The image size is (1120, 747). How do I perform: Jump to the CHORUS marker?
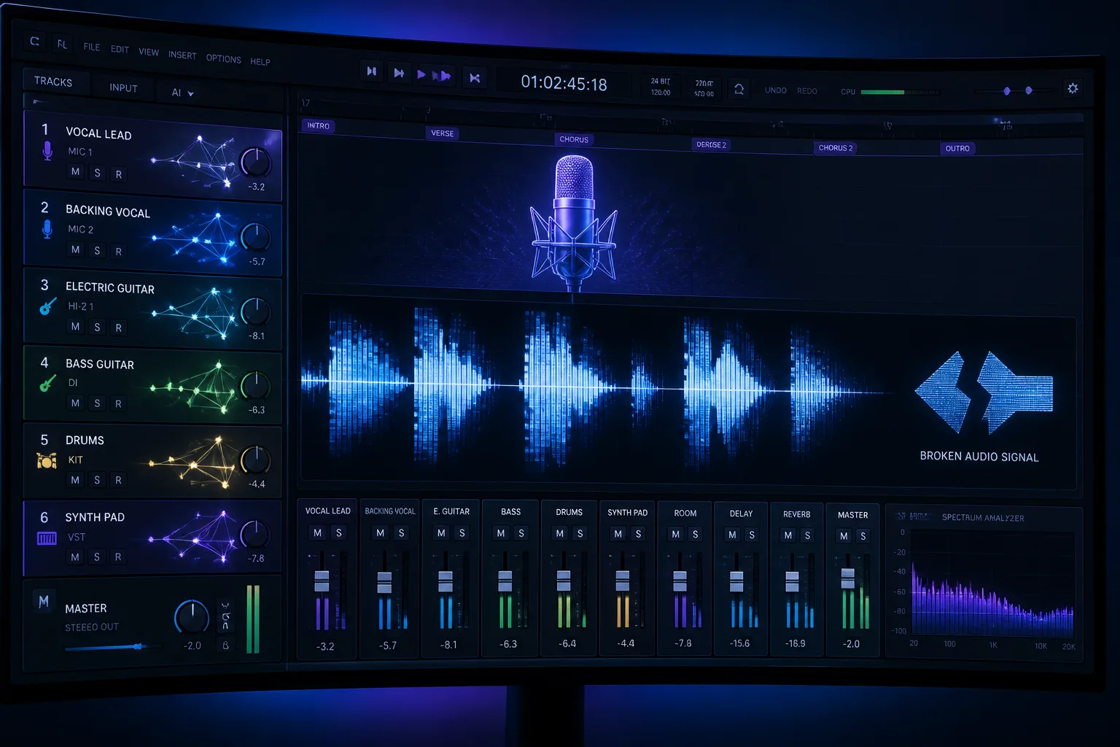(574, 139)
